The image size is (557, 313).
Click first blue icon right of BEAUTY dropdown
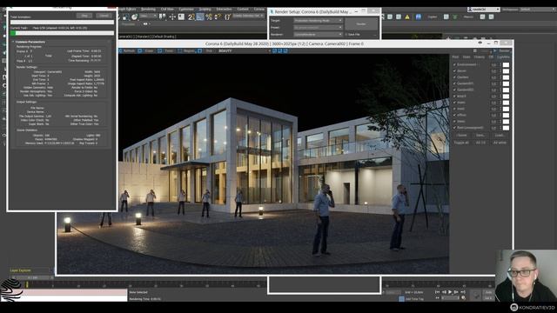click(274, 50)
